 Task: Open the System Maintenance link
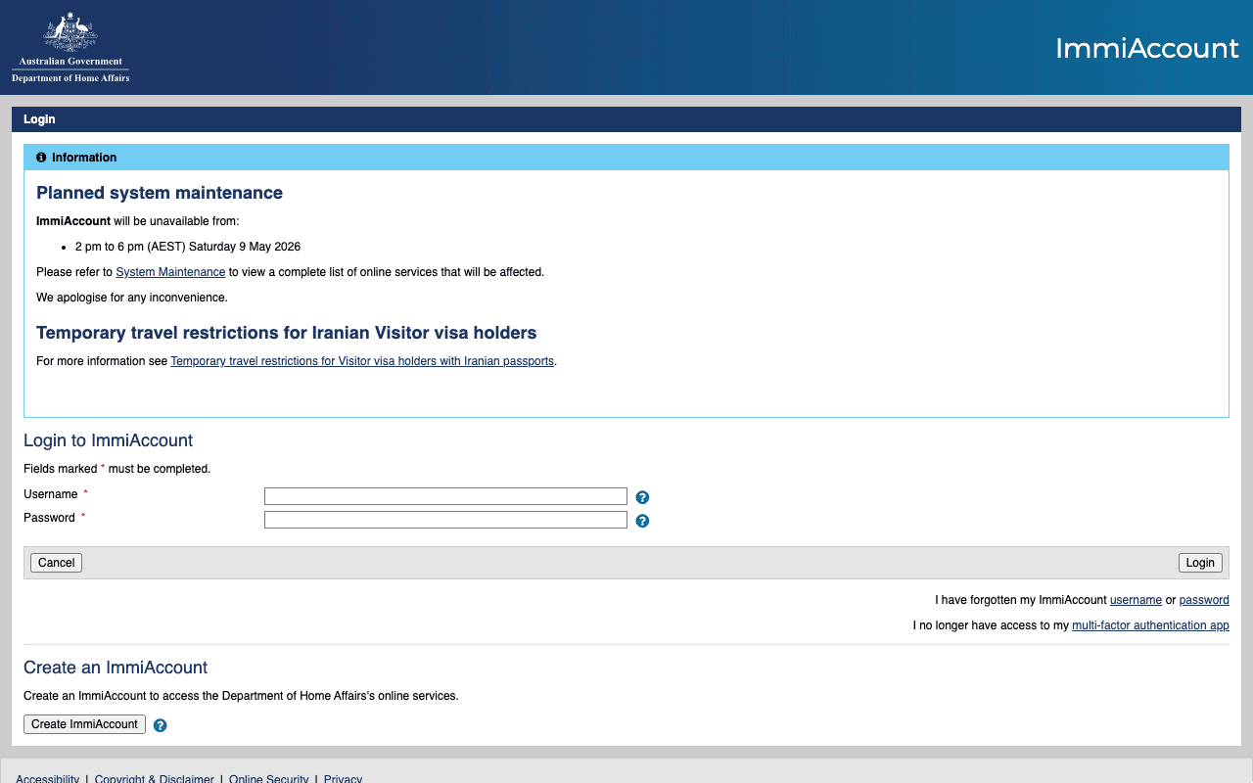coord(170,272)
